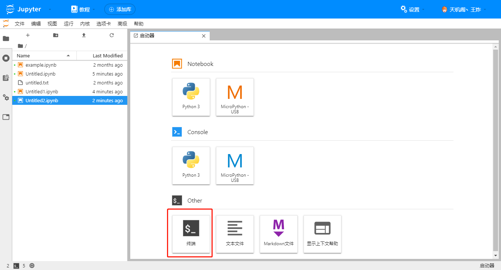Image resolution: width=501 pixels, height=270 pixels.
Task: Select example.ipynb in file browser
Action: coord(41,65)
